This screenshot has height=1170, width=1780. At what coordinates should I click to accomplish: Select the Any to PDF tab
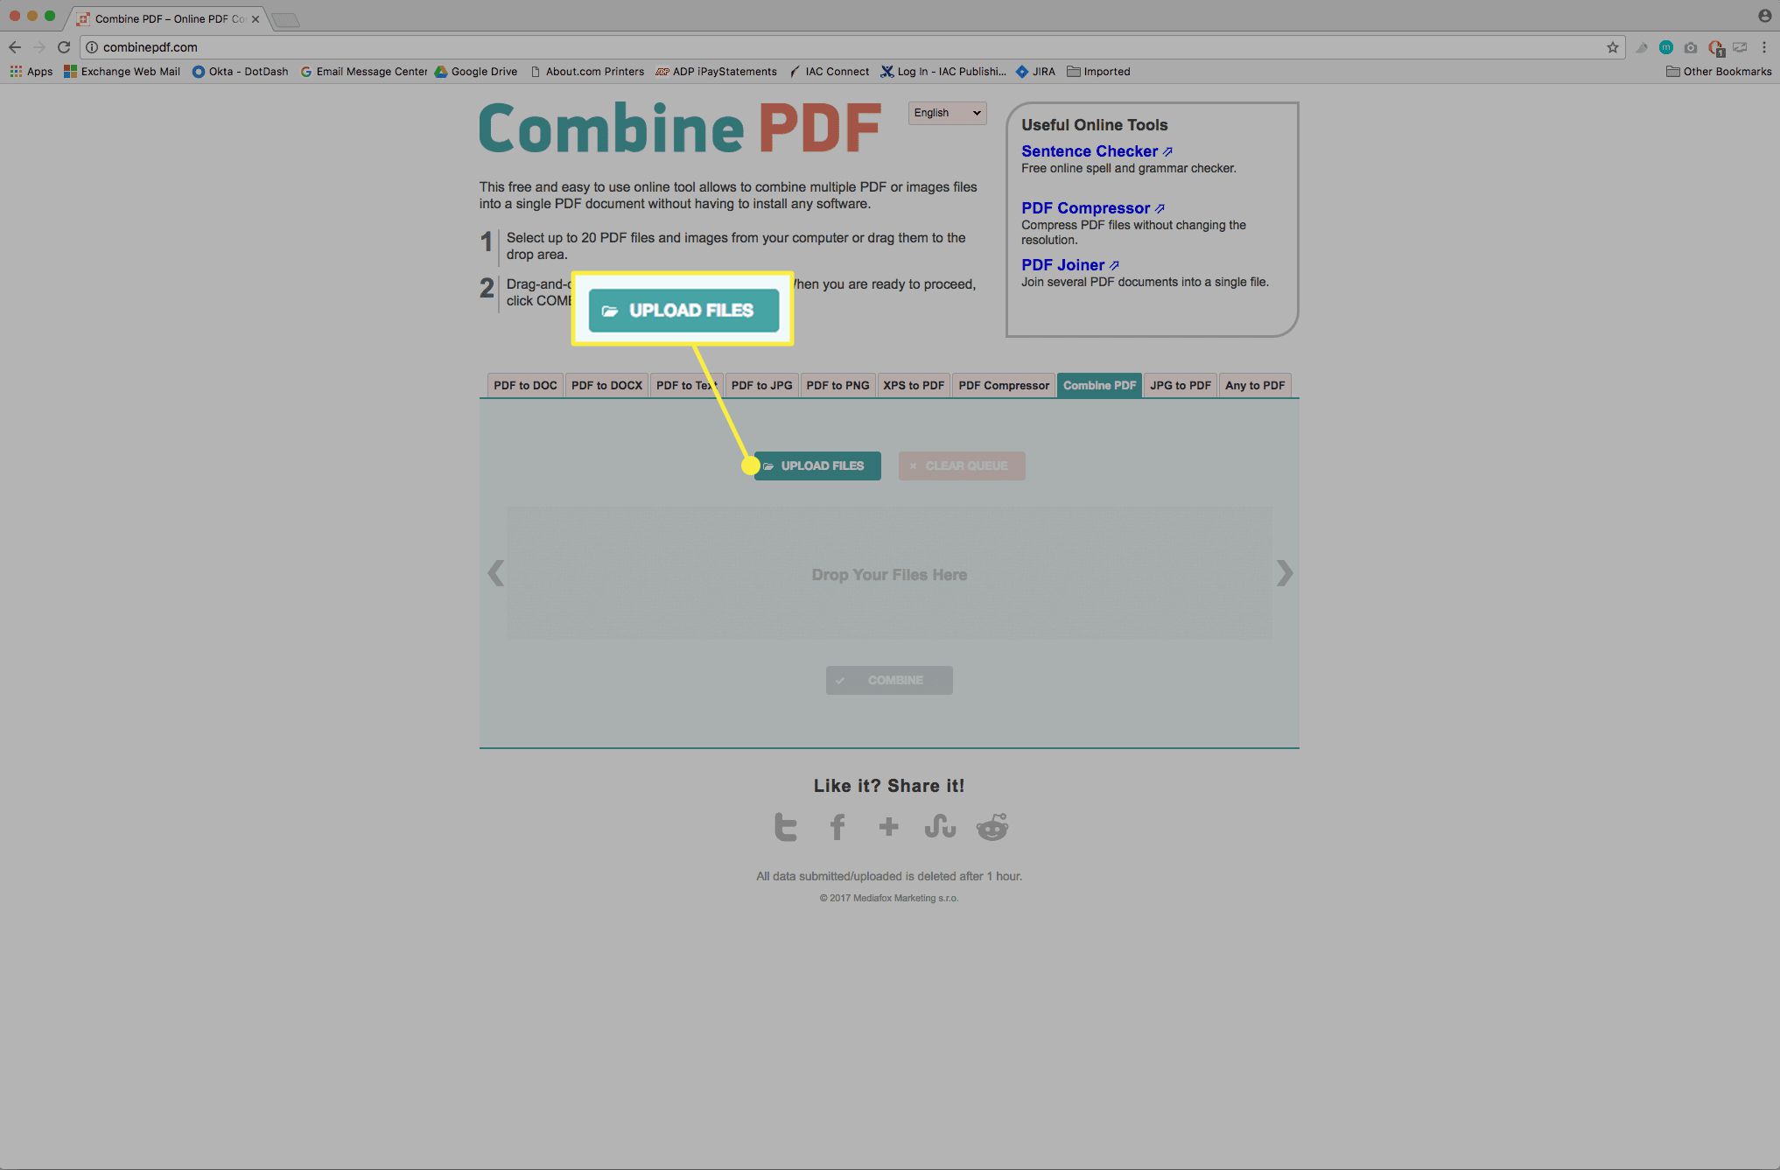[1254, 384]
